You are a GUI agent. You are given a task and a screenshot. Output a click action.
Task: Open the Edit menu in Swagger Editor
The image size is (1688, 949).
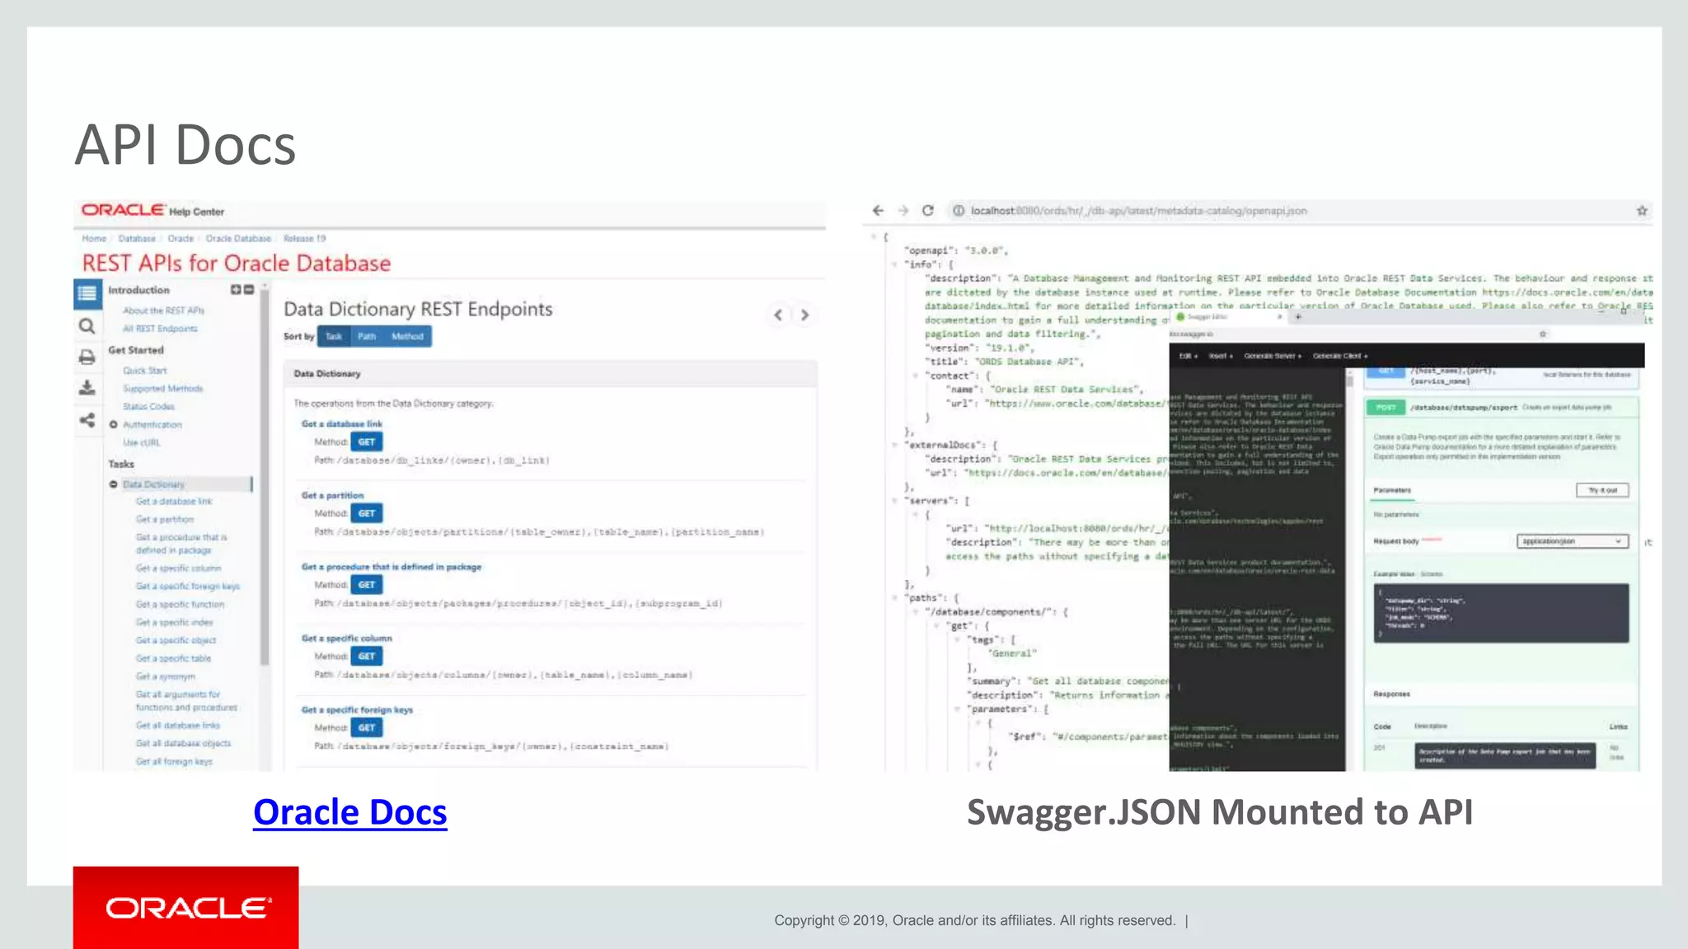1188,356
